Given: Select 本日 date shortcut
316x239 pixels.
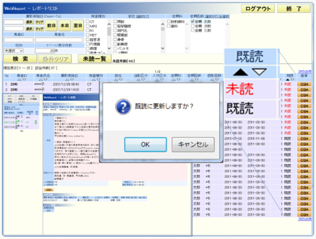Looking at the screenshot, I should tap(64, 26).
